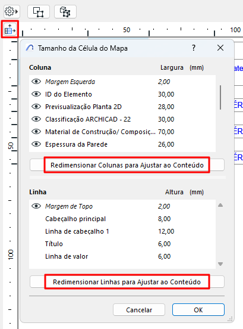243x329 pixels.
Task: Select Material de Construção width 70,00
Action: click(166, 132)
